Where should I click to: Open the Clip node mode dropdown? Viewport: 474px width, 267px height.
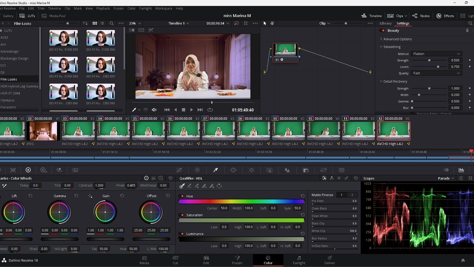[324, 23]
